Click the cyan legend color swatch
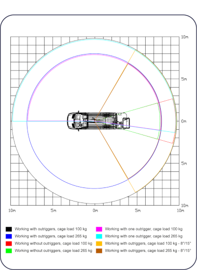 [x=99, y=236]
